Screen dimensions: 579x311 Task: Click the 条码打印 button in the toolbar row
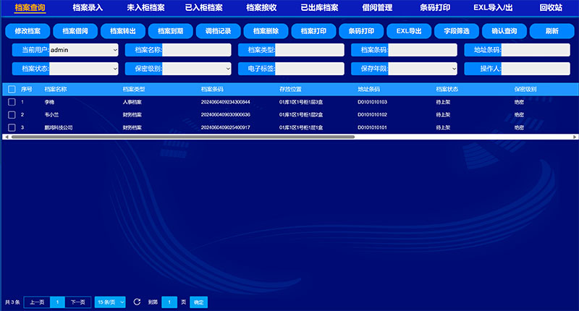[x=361, y=32]
